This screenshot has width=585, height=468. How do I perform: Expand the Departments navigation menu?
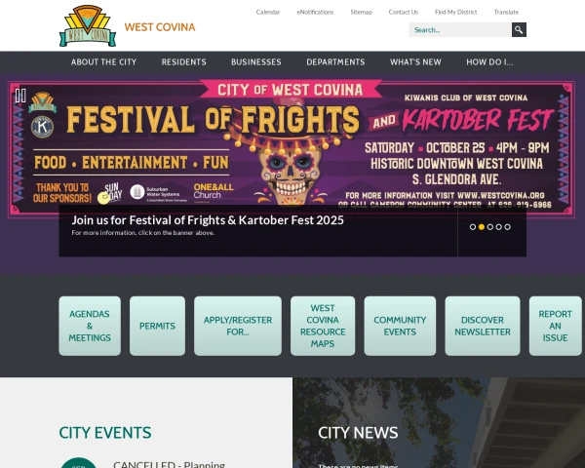click(335, 62)
